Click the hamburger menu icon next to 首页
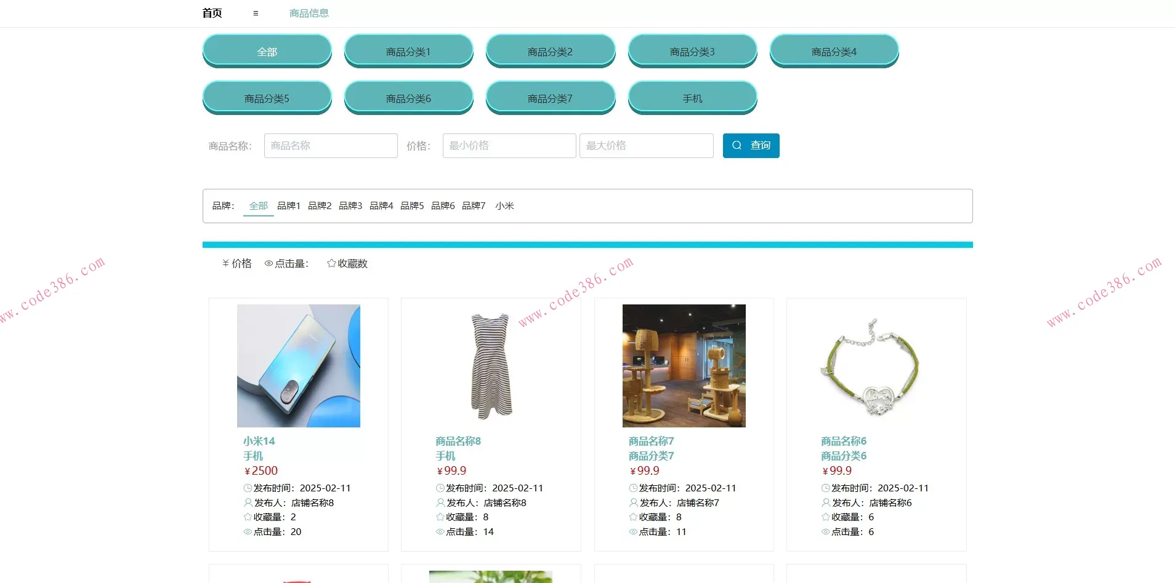 256,13
